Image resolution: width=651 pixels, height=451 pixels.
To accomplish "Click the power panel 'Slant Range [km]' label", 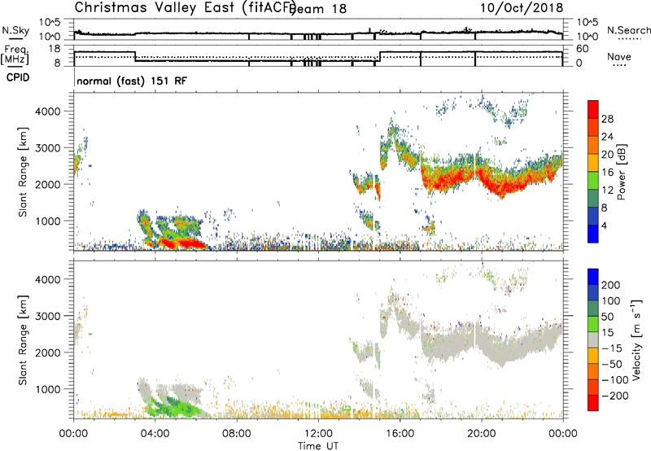I will pyautogui.click(x=23, y=172).
